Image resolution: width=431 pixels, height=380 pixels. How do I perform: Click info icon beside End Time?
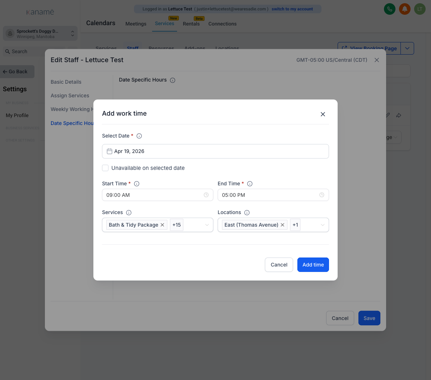click(x=250, y=184)
